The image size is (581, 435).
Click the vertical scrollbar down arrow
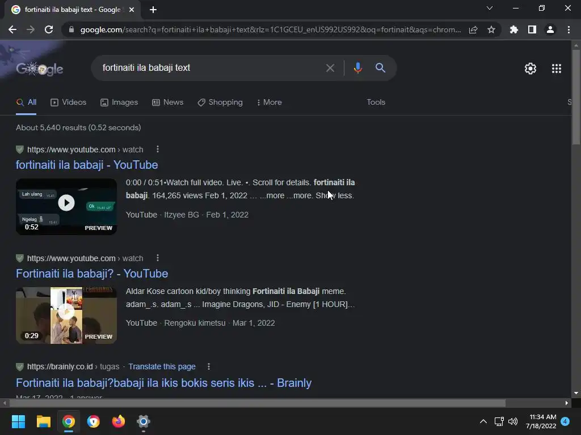coord(576,393)
